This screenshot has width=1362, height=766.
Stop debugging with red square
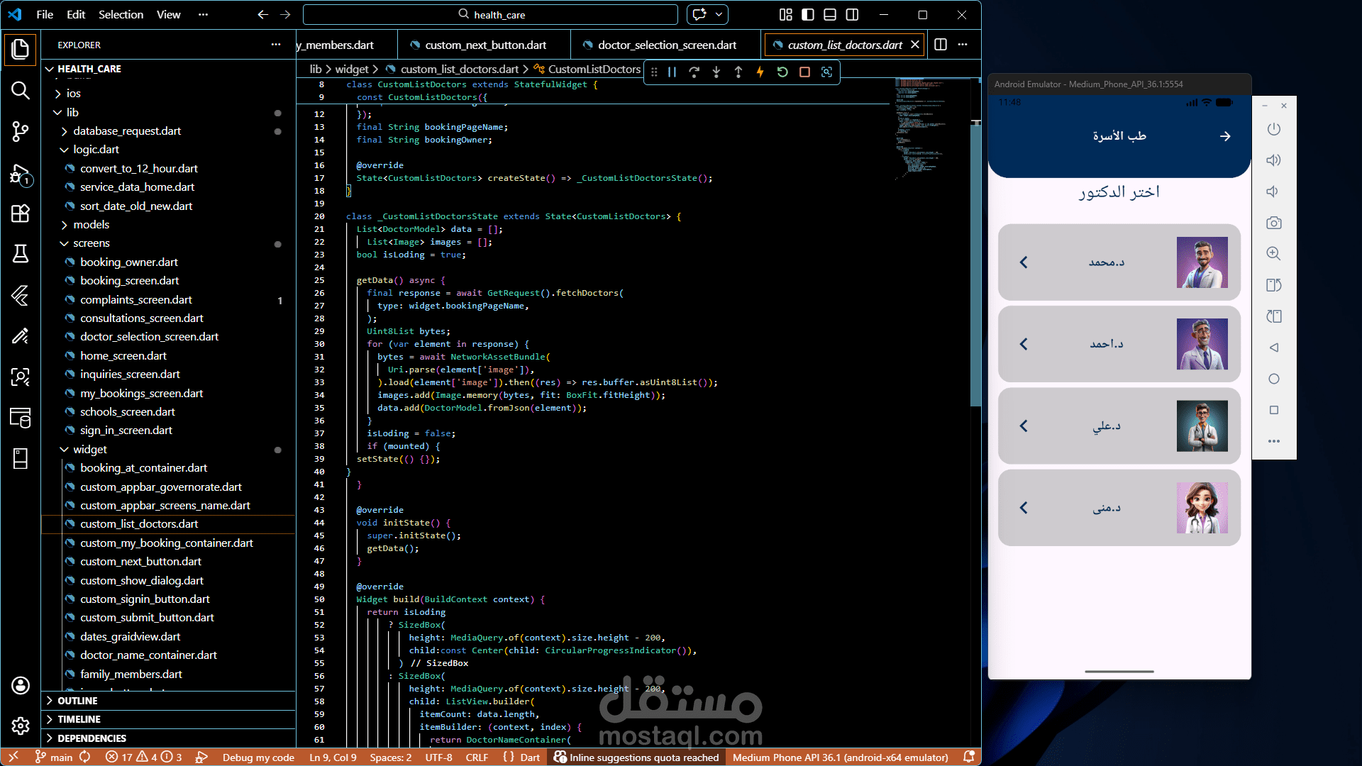click(804, 72)
